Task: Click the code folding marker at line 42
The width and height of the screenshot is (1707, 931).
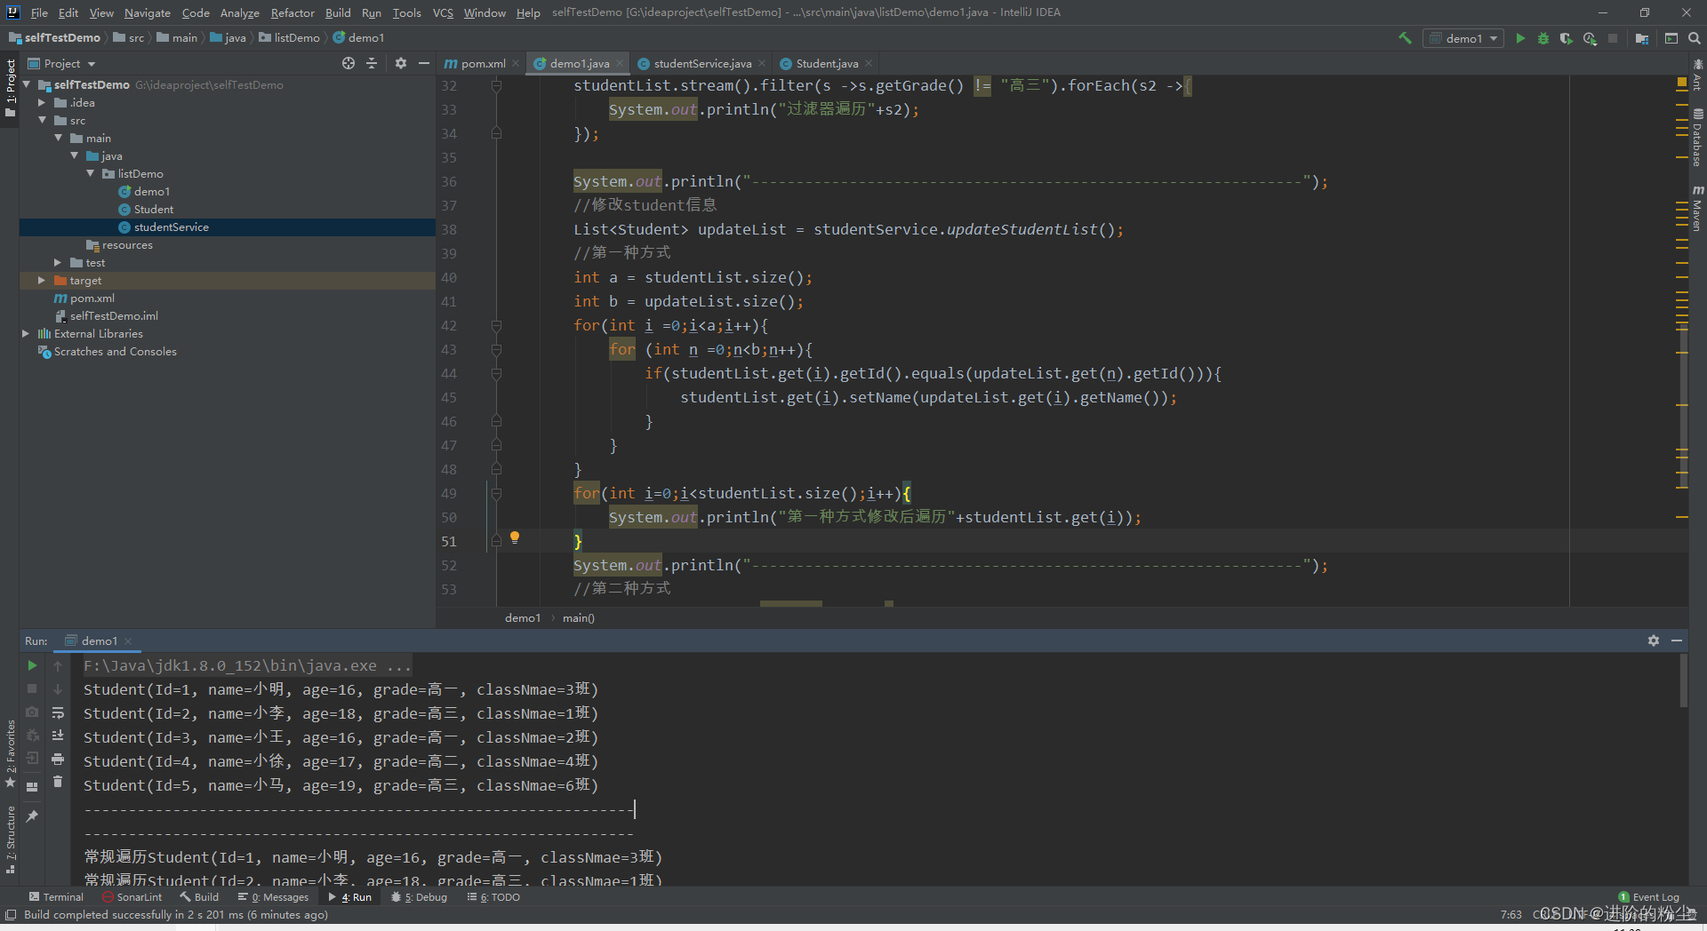Action: [496, 326]
